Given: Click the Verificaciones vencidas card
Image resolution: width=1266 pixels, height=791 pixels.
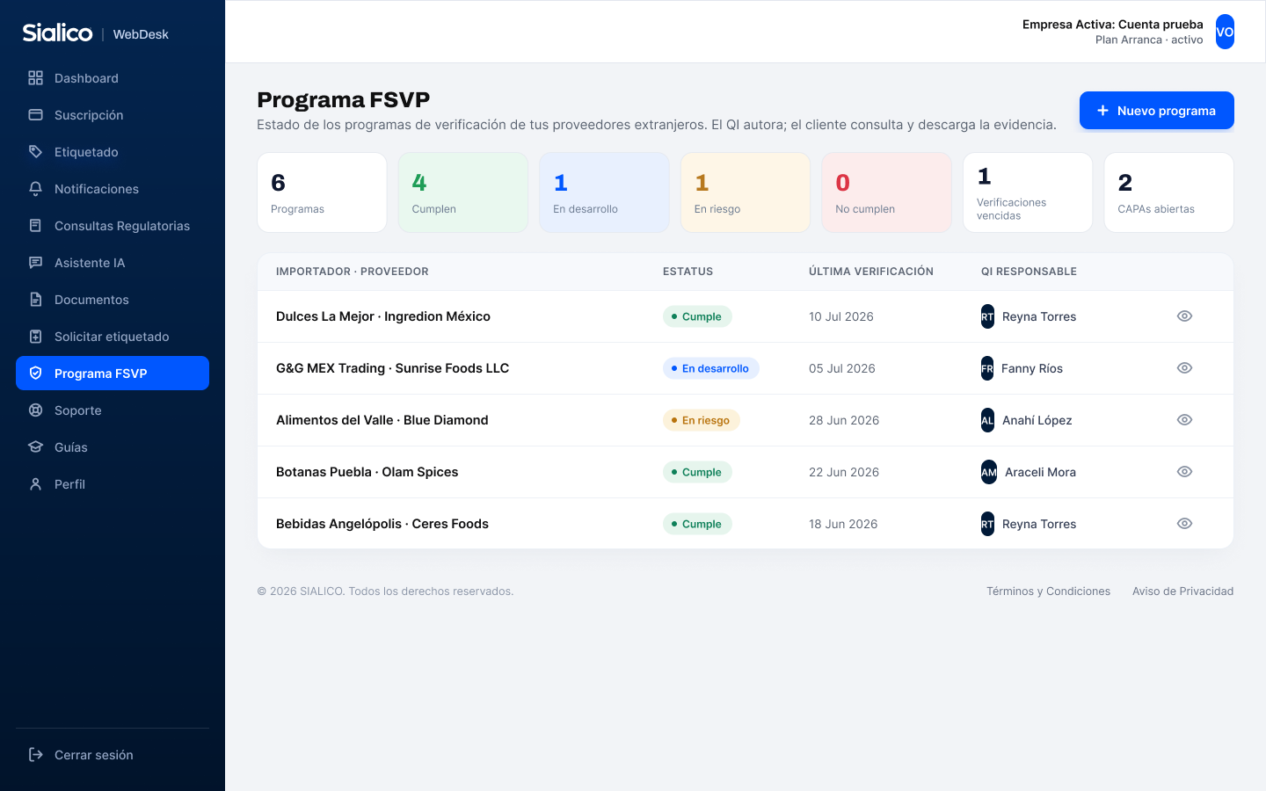Looking at the screenshot, I should [x=1028, y=192].
